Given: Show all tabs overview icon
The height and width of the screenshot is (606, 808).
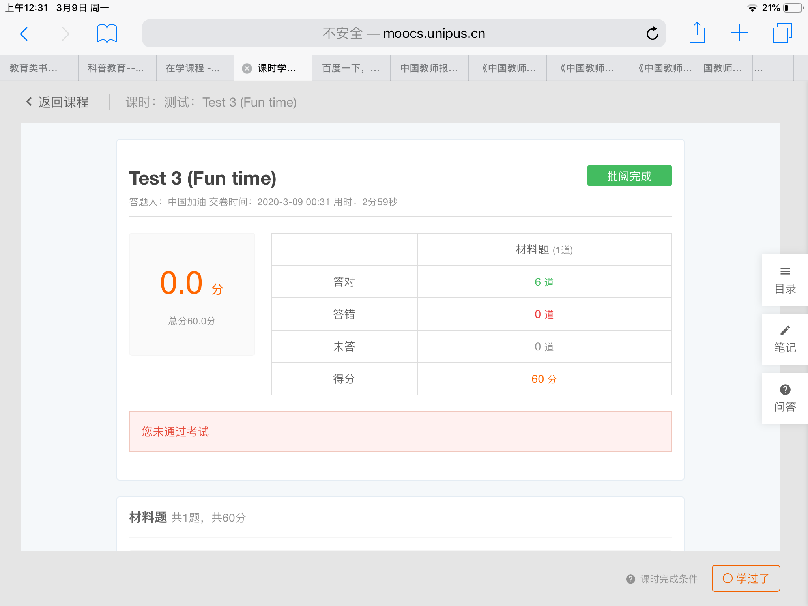Looking at the screenshot, I should 782,33.
